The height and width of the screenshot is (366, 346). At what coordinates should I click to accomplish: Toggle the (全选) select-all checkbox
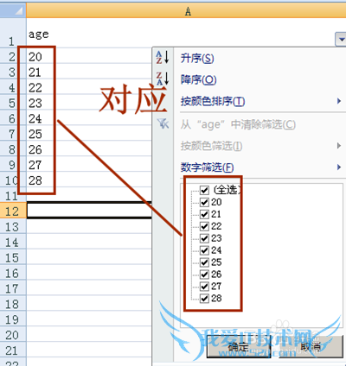(204, 190)
